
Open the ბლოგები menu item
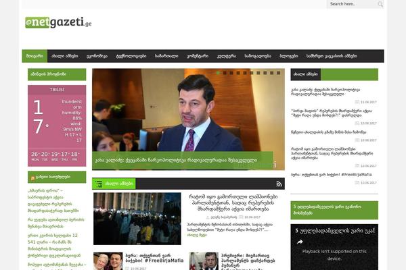point(289,56)
